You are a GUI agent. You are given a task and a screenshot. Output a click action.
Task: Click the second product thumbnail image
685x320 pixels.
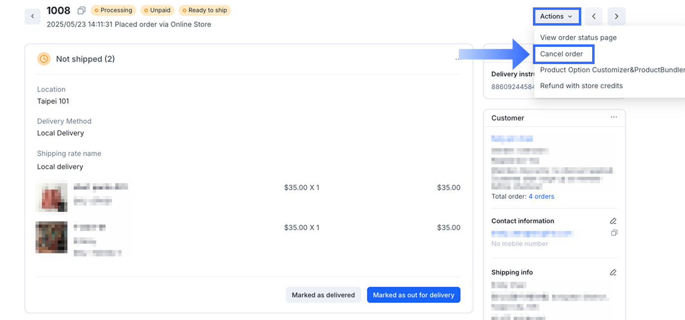click(51, 237)
